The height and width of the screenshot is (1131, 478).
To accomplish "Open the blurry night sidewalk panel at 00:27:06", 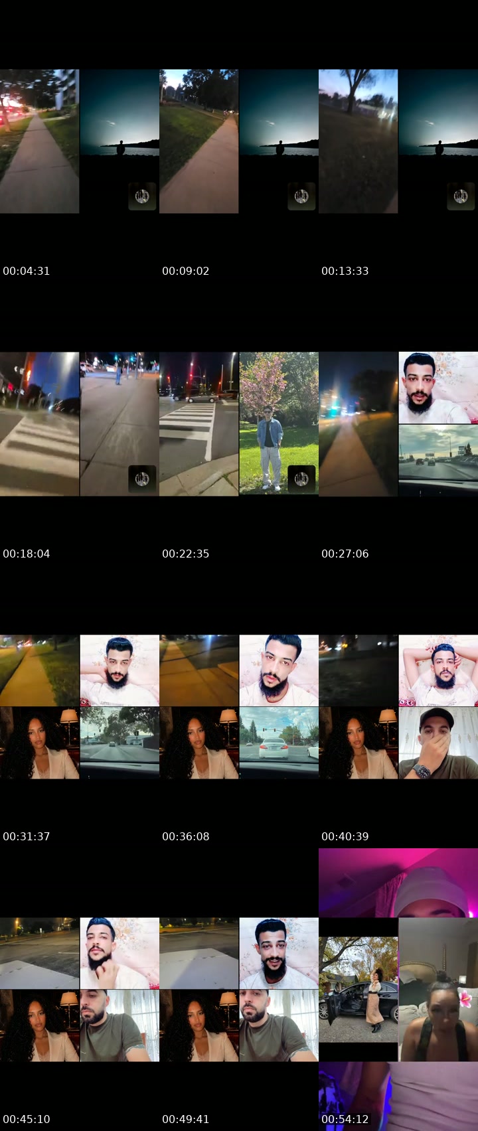I will coord(358,424).
